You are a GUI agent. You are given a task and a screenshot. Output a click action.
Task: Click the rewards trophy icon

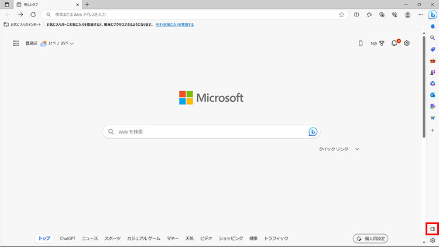point(382,43)
